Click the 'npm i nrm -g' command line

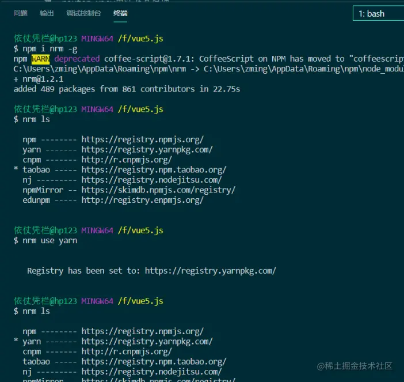(45, 49)
